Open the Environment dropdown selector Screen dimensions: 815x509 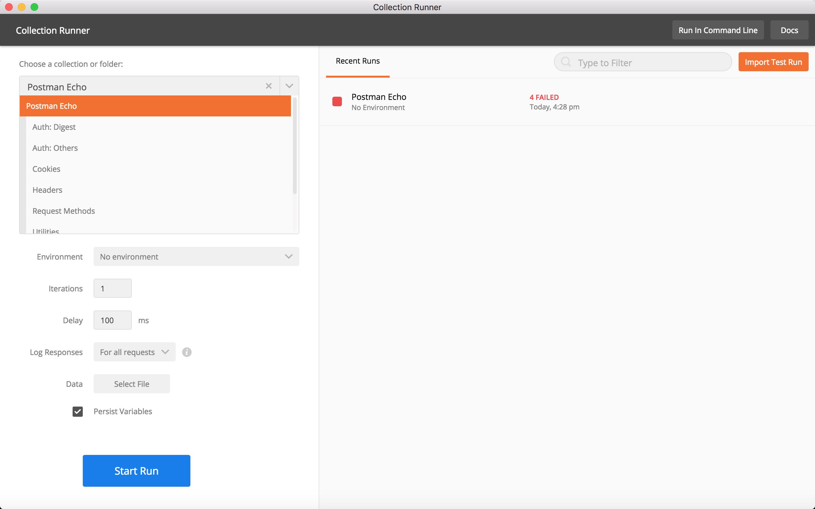(196, 256)
